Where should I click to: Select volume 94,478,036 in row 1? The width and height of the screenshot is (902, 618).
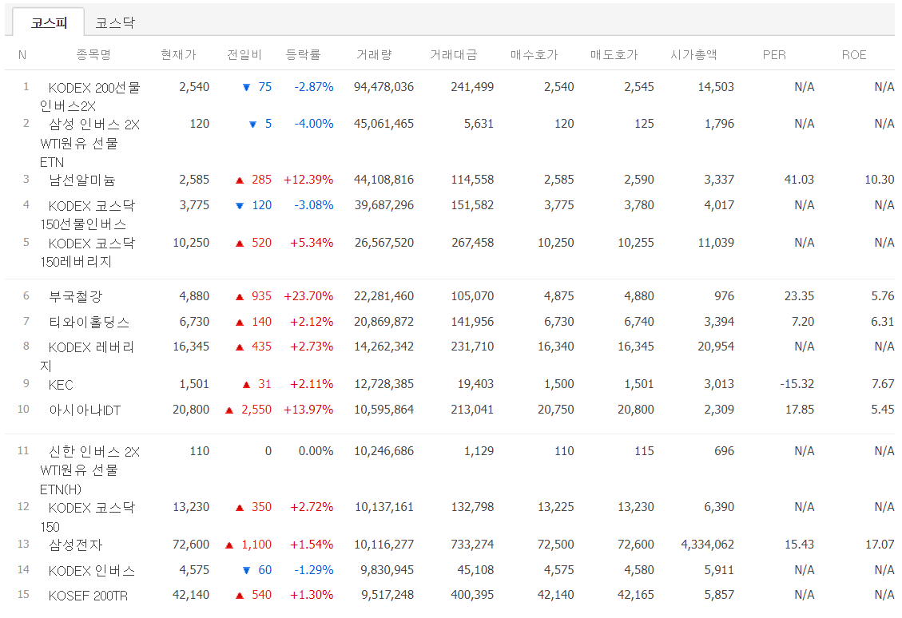coord(383,87)
